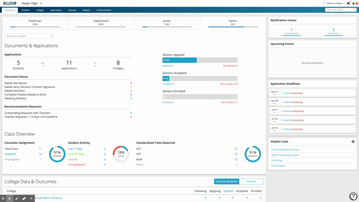Click Complete Packets Ready to Send count
This screenshot has width=359, height=202.
pyautogui.click(x=131, y=94)
